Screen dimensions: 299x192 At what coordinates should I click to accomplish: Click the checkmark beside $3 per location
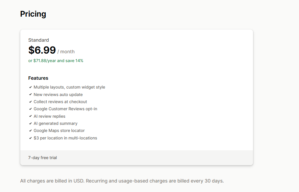tap(30, 138)
